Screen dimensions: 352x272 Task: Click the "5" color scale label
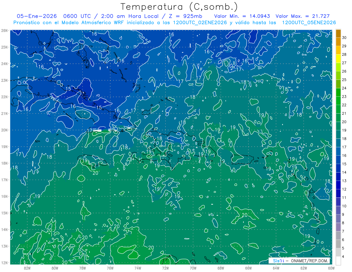pos(343,248)
